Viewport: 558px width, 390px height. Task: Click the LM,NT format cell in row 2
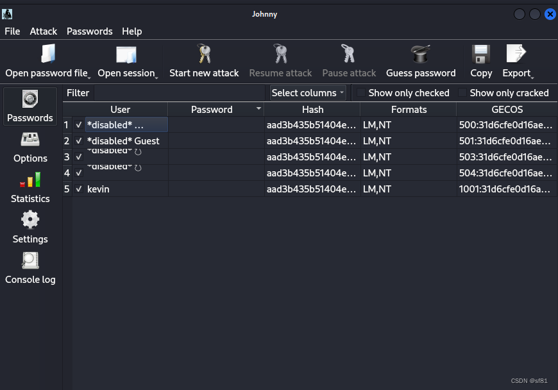(409, 141)
